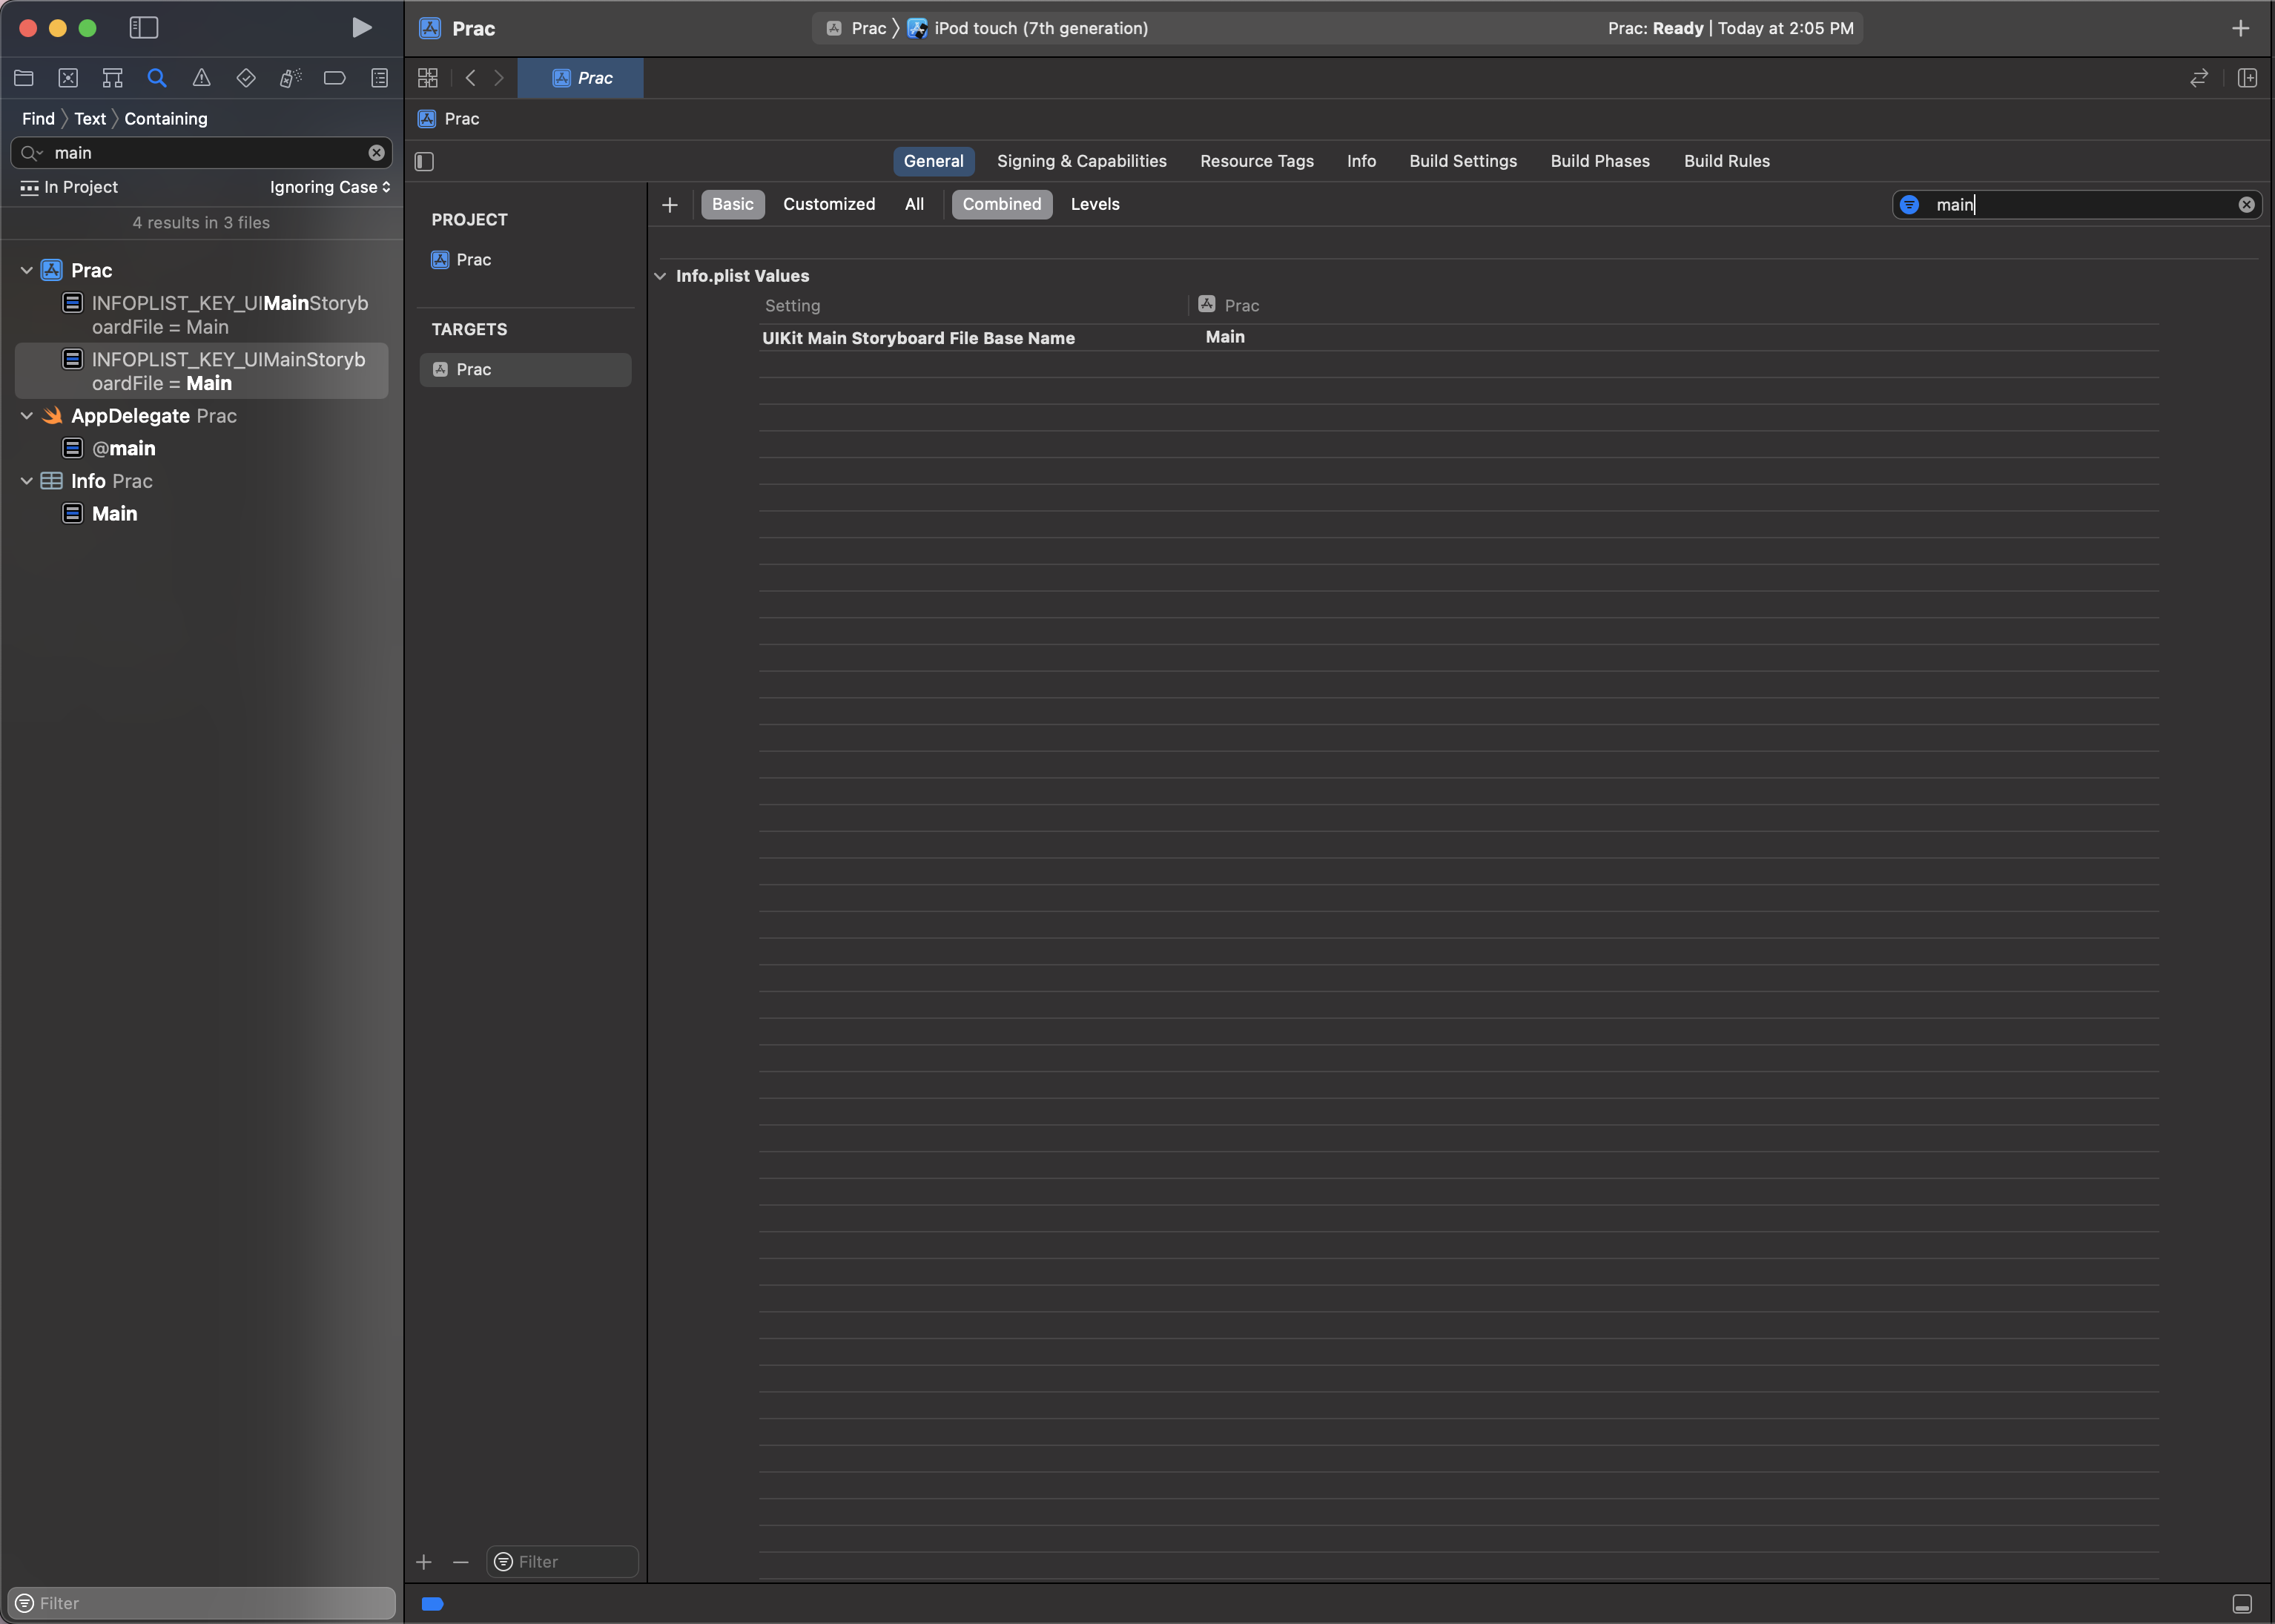Open the Test navigator diamond icon
Screen dimensions: 2275x1624
[x=246, y=78]
